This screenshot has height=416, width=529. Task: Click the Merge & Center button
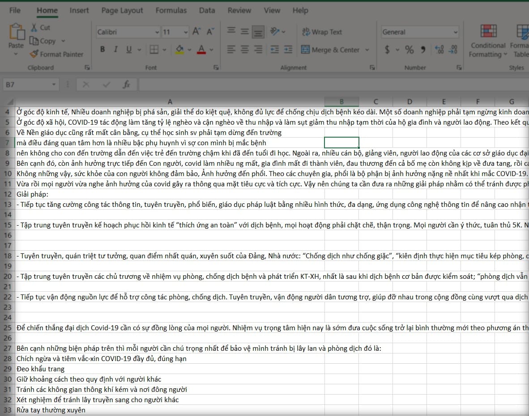pyautogui.click(x=331, y=50)
